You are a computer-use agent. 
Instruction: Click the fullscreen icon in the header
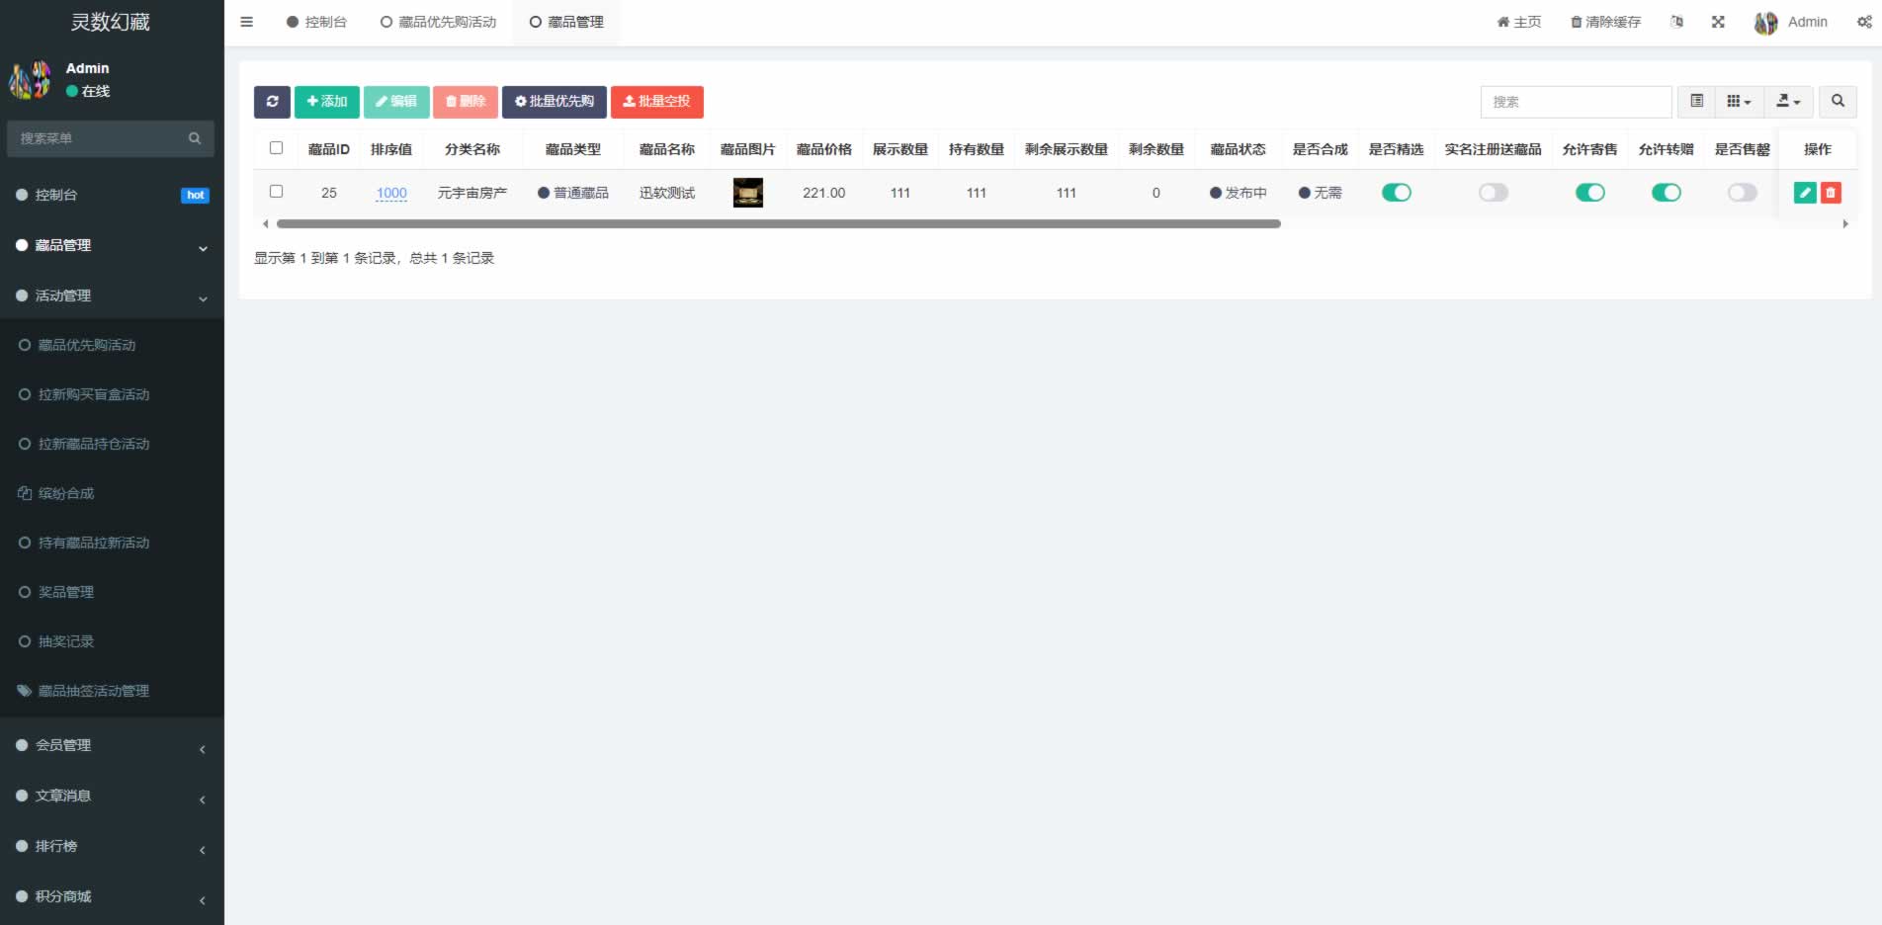click(1718, 22)
